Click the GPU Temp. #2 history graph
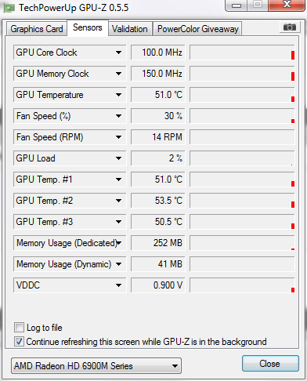Screen dimensions: 307x381 (x=242, y=201)
